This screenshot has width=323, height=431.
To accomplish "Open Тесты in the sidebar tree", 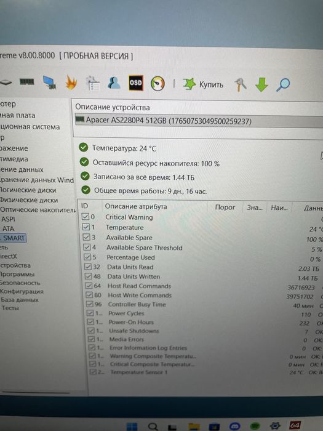I will click(x=10, y=308).
